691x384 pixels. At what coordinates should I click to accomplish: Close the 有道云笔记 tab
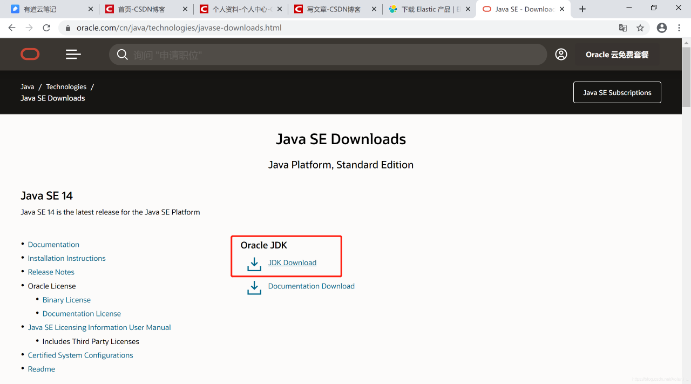91,9
